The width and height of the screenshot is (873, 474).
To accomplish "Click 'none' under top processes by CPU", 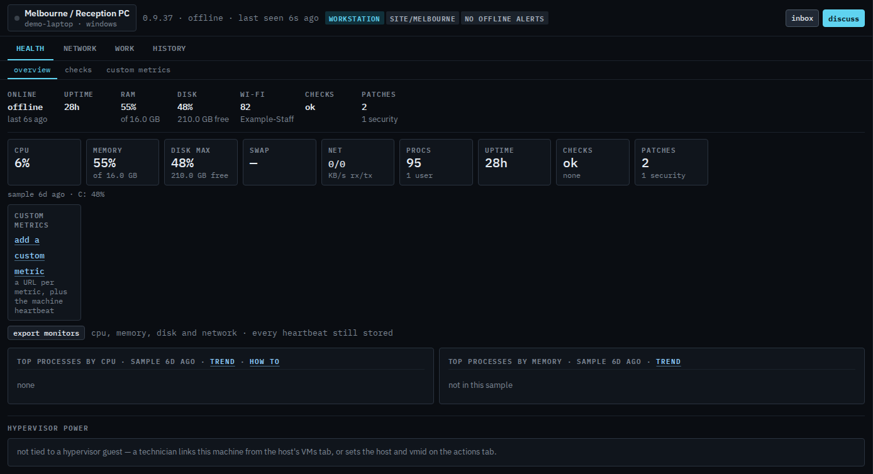I will tap(26, 385).
